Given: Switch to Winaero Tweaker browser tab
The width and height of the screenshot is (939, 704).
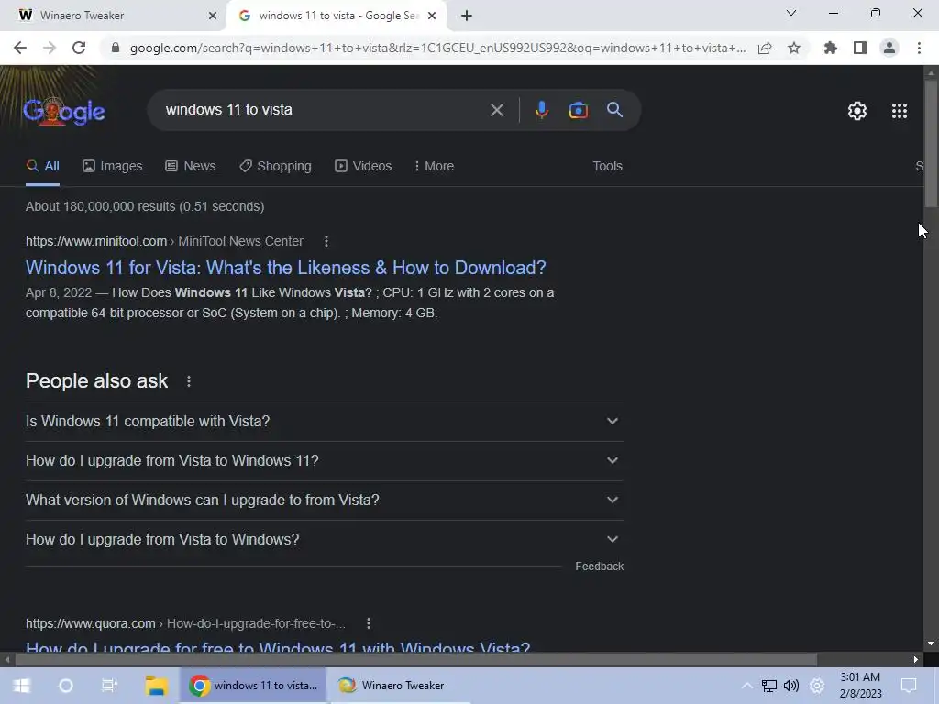Looking at the screenshot, I should (x=113, y=16).
